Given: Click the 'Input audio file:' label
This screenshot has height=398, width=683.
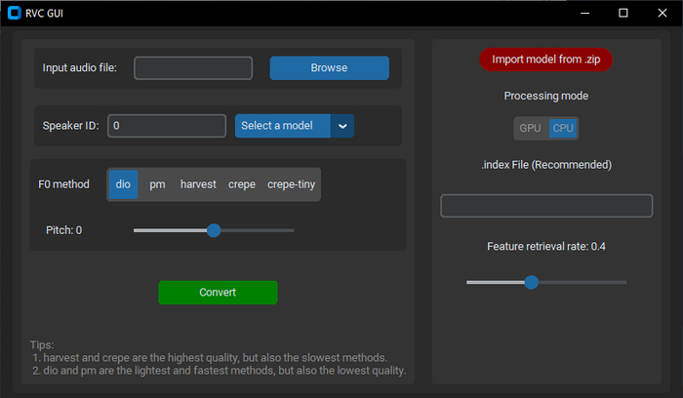Looking at the screenshot, I should (x=80, y=68).
